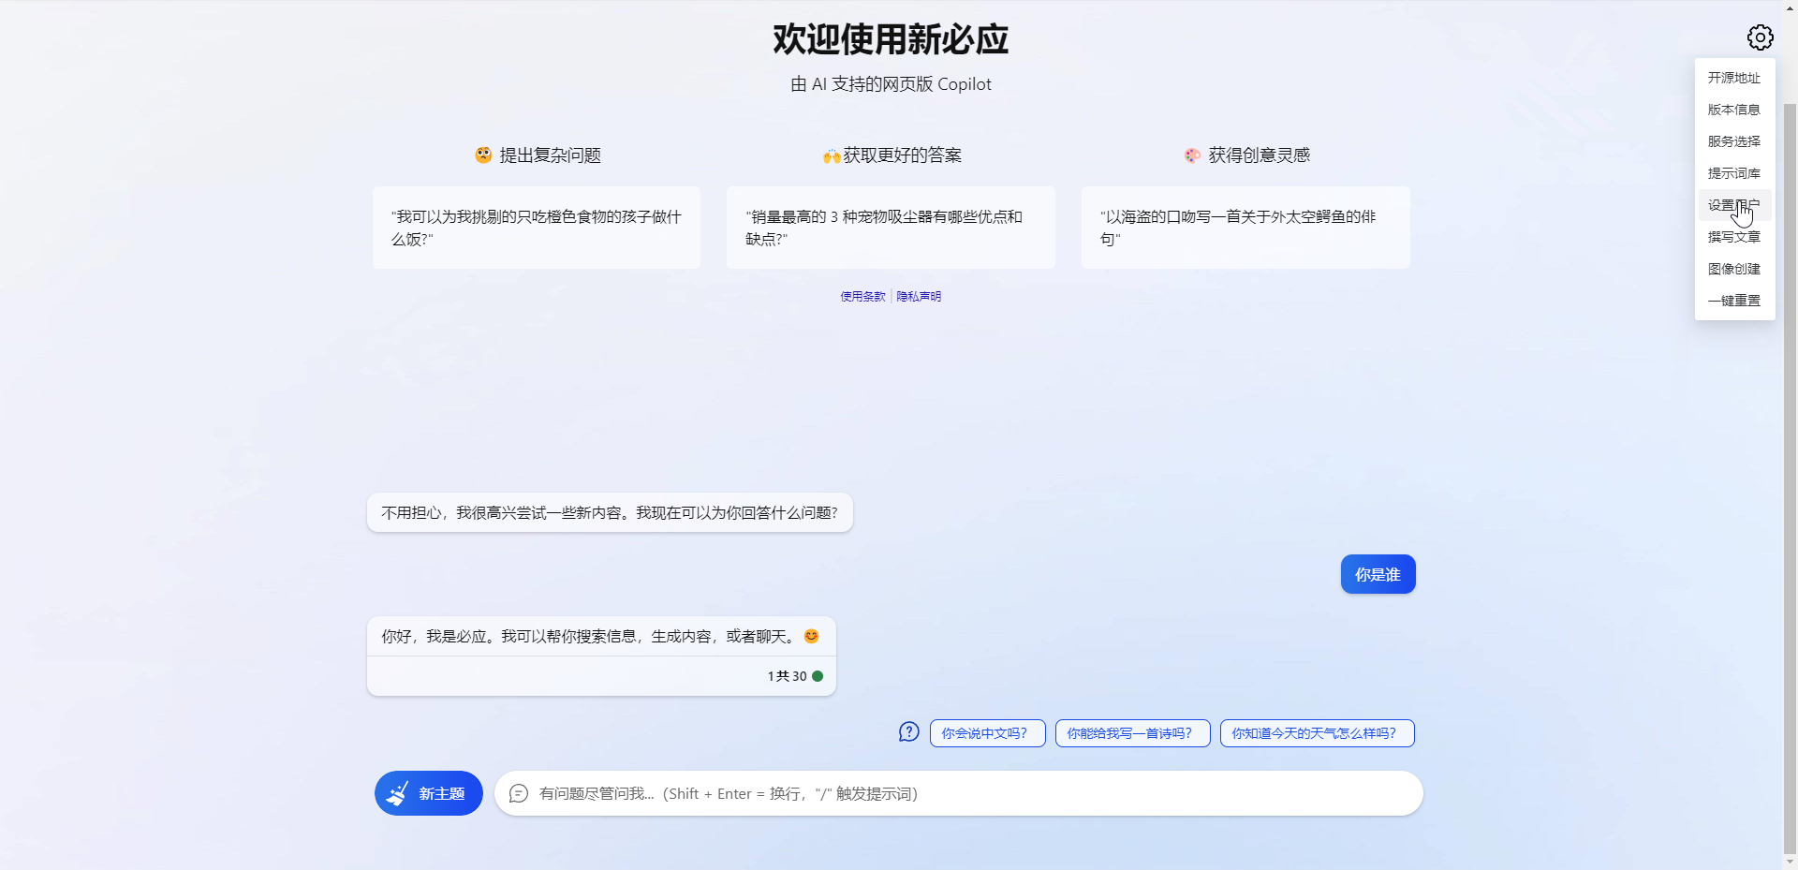1798x870 pixels.
Task: Open the settings gear icon
Action: click(x=1761, y=37)
